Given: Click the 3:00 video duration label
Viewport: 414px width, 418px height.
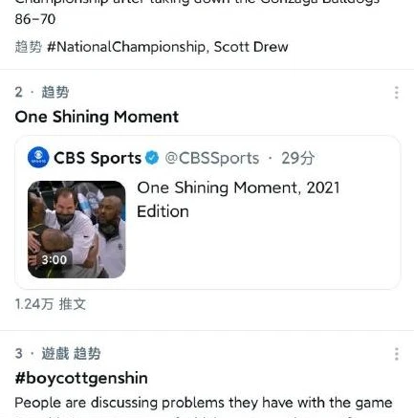Looking at the screenshot, I should (54, 259).
